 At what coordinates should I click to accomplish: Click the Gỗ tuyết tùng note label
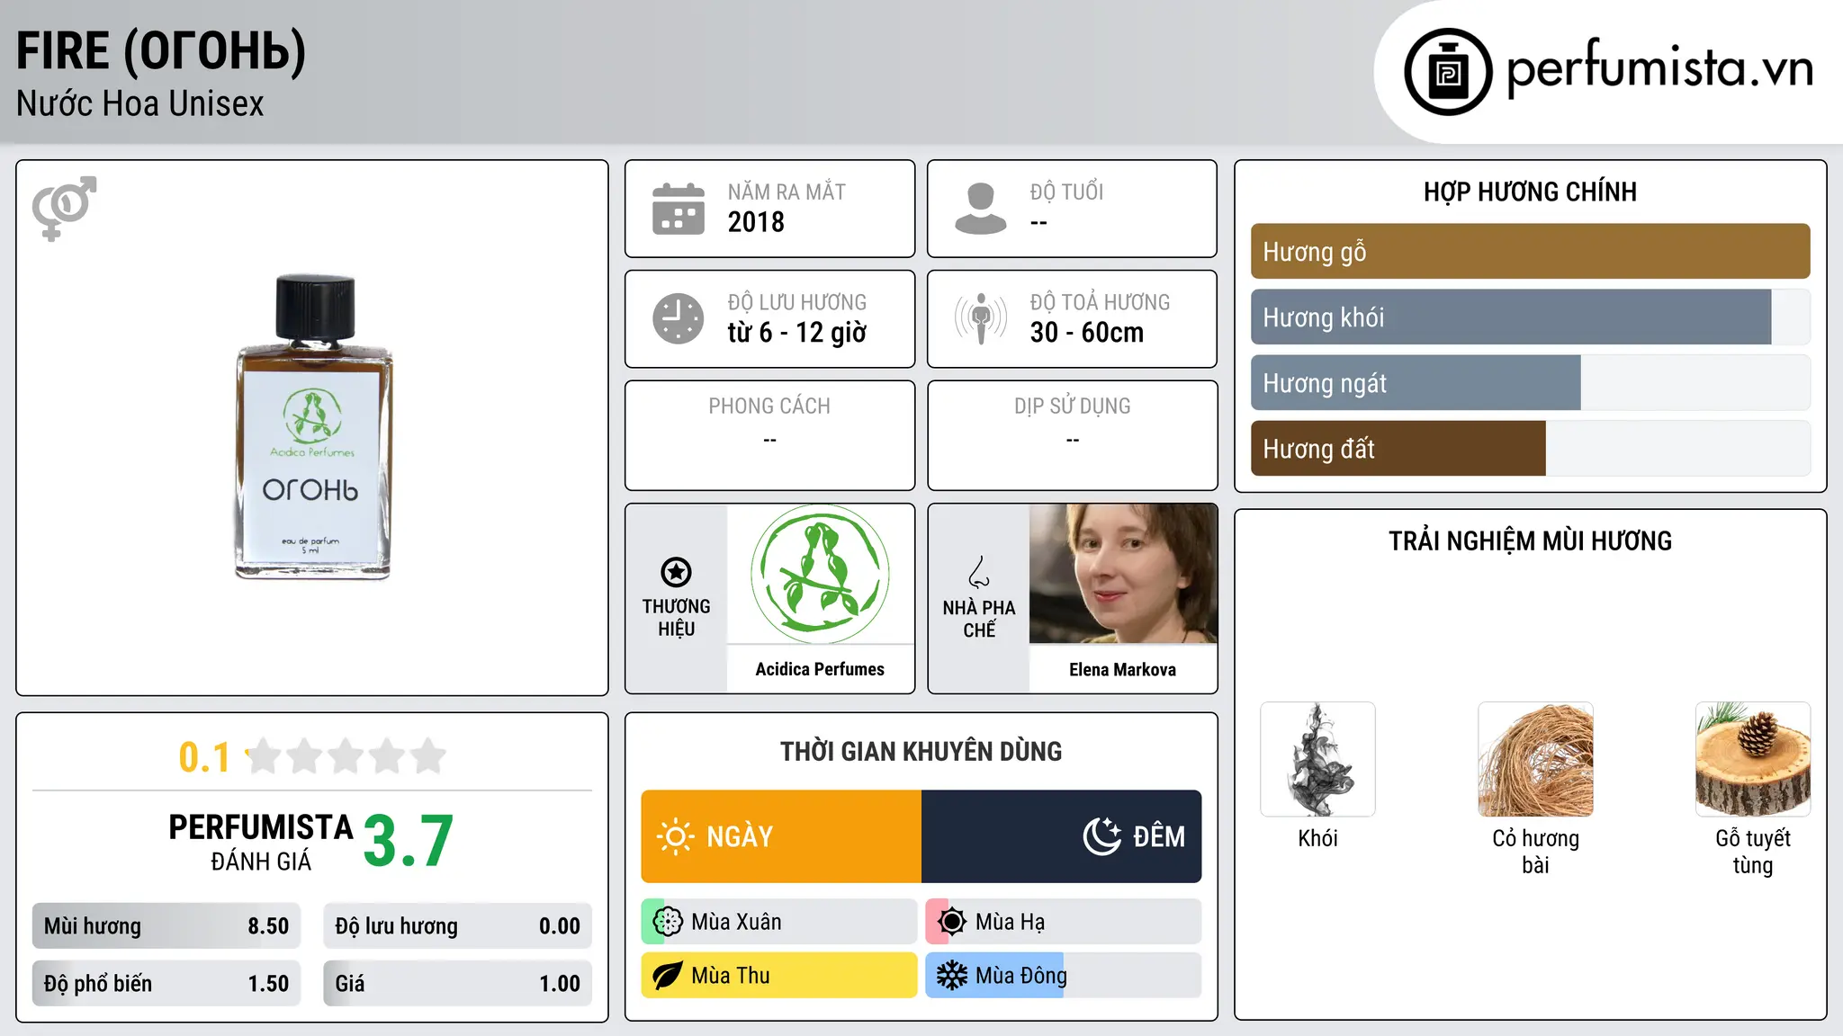[x=1753, y=852]
